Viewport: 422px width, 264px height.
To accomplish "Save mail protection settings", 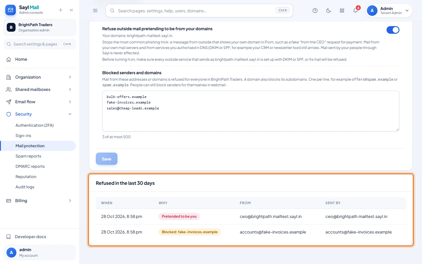I will click(107, 159).
